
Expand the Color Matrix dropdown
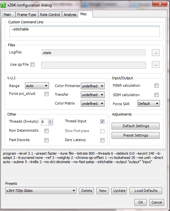93,104
